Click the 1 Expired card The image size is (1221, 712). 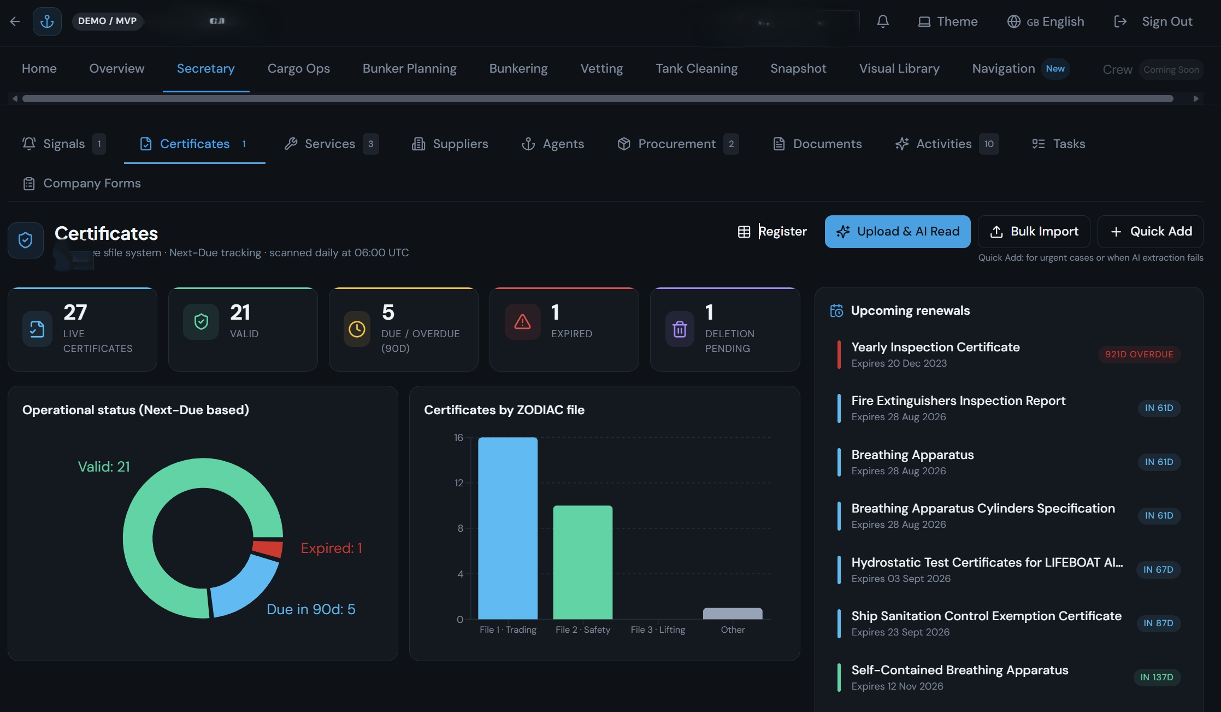point(564,329)
